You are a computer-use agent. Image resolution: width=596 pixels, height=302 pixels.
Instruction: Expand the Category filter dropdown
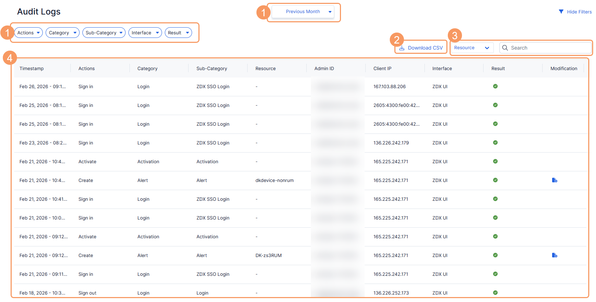point(63,33)
